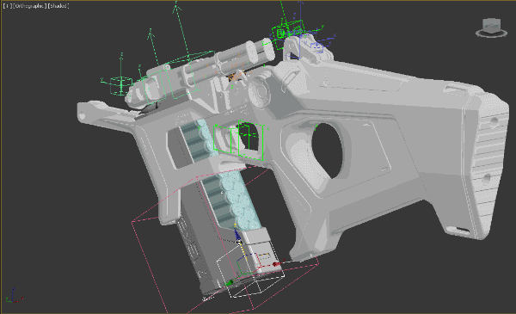516x314 pixels.
Task: Grab the green Y-axis move gizmo handle
Action: tap(230, 282)
